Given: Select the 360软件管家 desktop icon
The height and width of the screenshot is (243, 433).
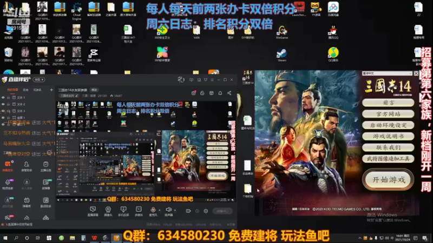Looking at the screenshot, I should [x=162, y=55].
